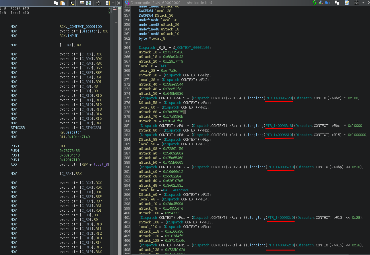Click 0x3e021931 on decompiler line 394

pyautogui.click(x=174, y=186)
